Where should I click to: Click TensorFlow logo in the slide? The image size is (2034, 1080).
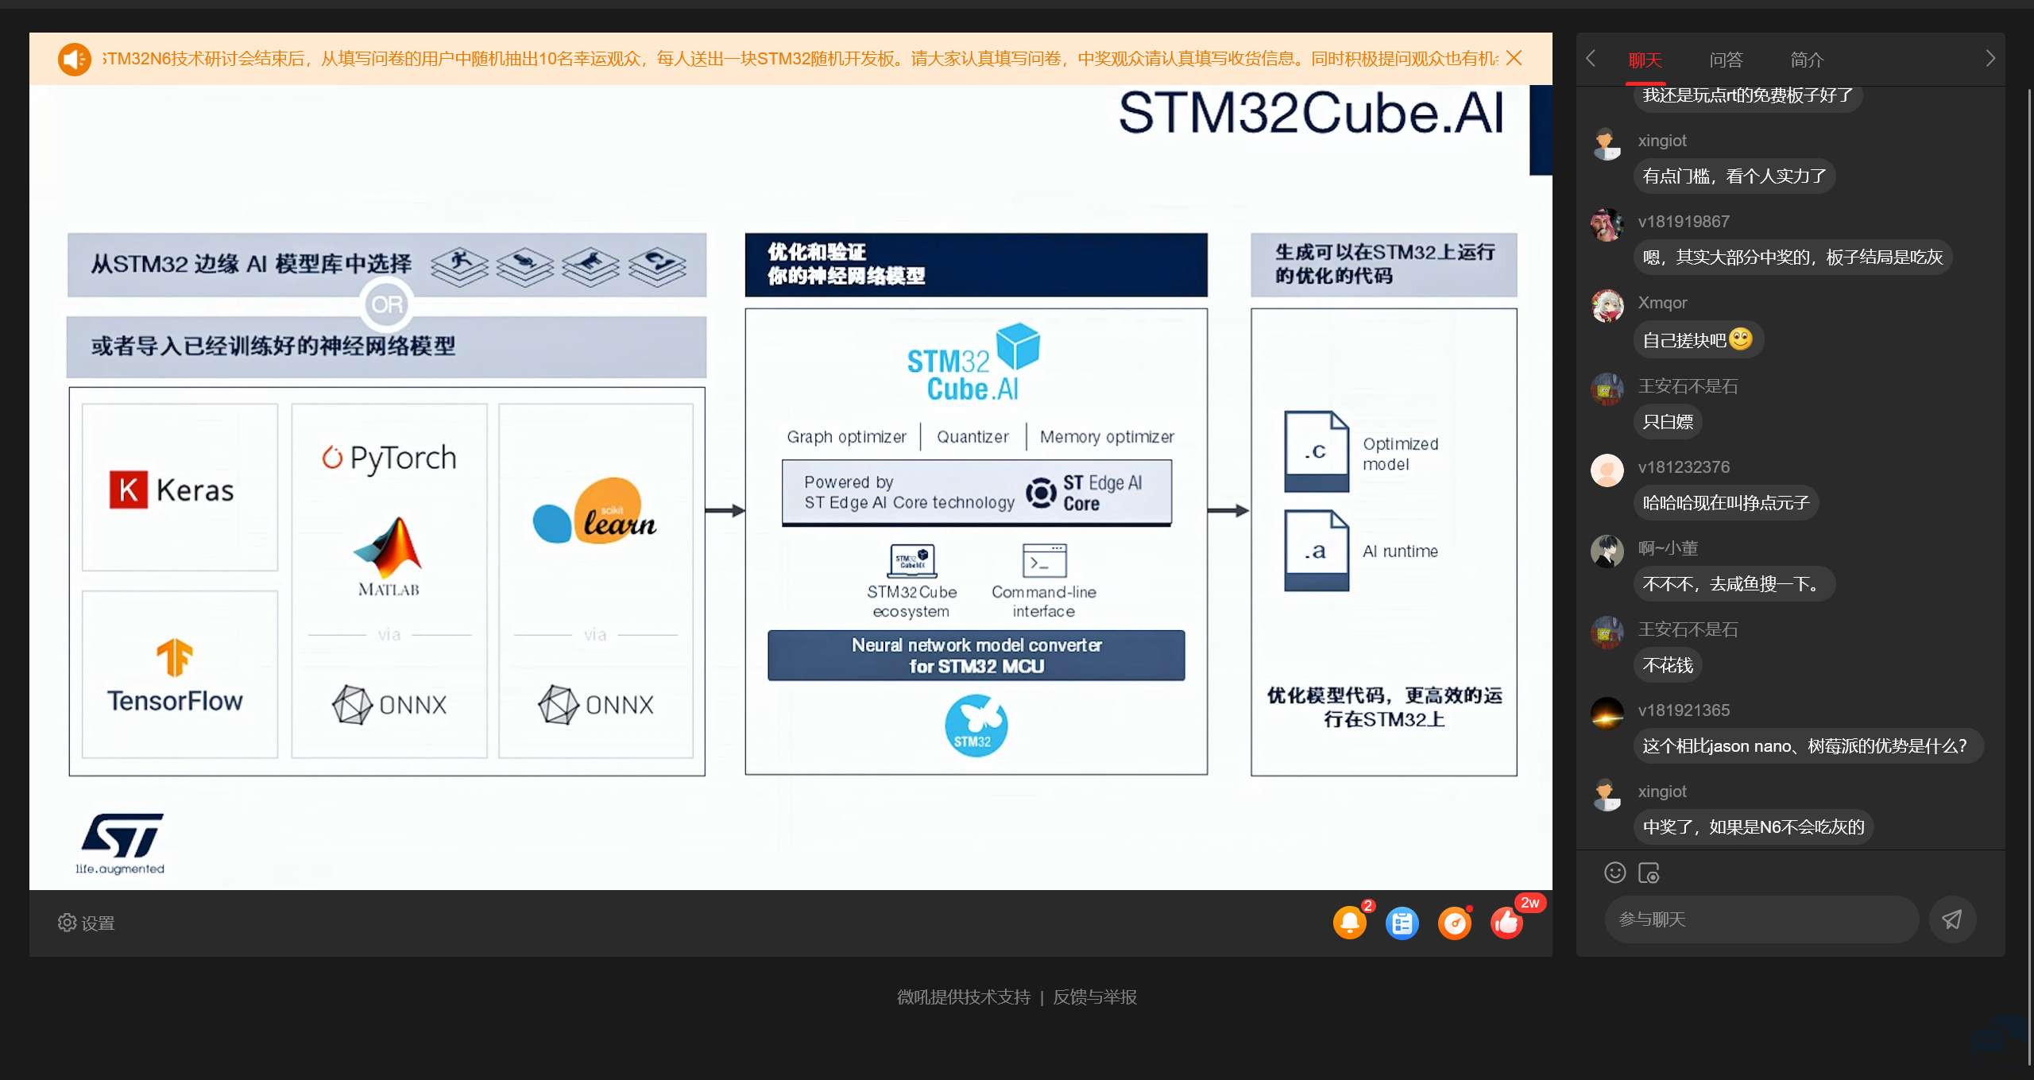coord(175,676)
